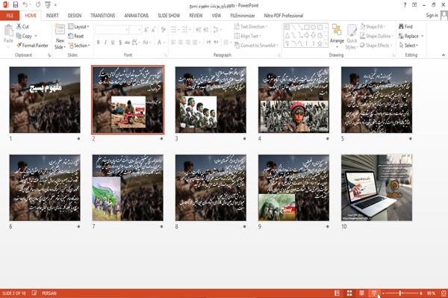Screen dimensions: 448x298
Task: Justify text alignment icon
Action: (195, 43)
